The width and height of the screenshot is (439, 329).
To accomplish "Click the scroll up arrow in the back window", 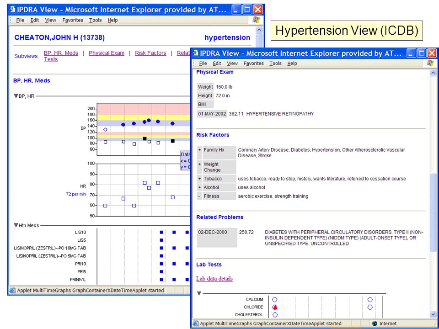I will click(x=259, y=30).
